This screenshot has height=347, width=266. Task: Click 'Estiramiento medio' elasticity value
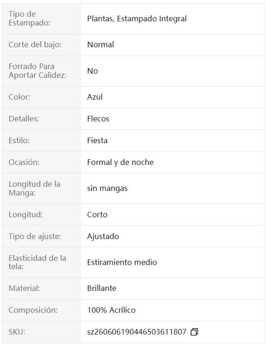(x=122, y=262)
